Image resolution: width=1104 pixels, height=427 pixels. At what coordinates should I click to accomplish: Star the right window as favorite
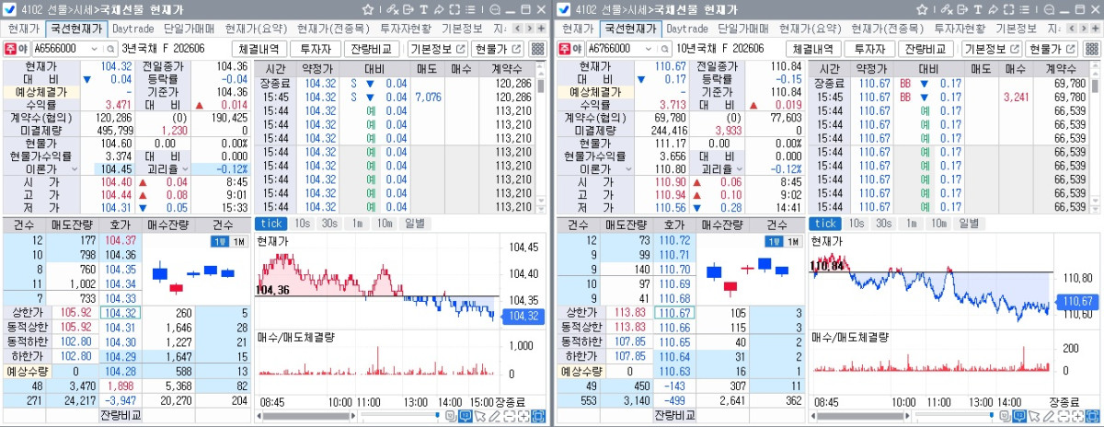(x=922, y=9)
